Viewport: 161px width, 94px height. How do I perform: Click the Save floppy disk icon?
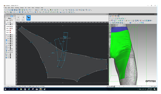click(12, 10)
